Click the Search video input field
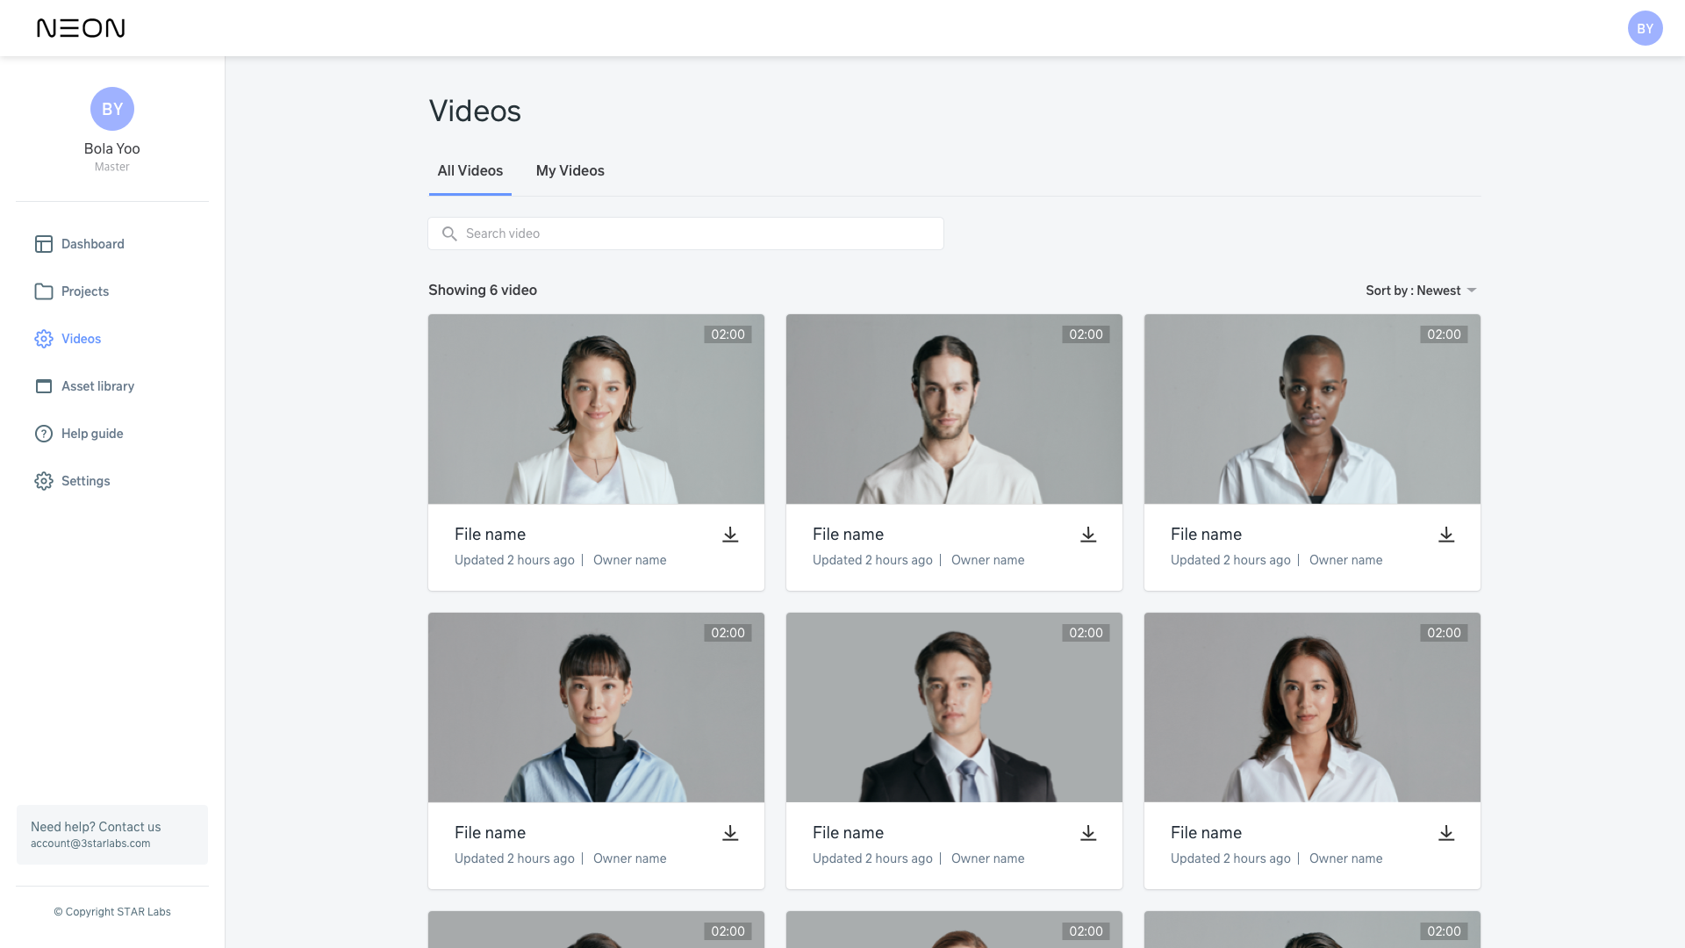Screen dimensions: 1685x948 point(685,233)
